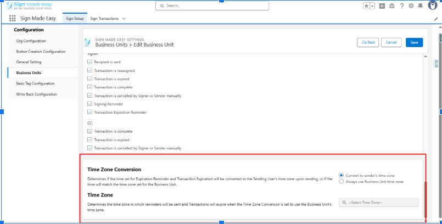442x224 pixels.
Task: Expand the Sign Transactions tab chevron
Action: (124, 19)
